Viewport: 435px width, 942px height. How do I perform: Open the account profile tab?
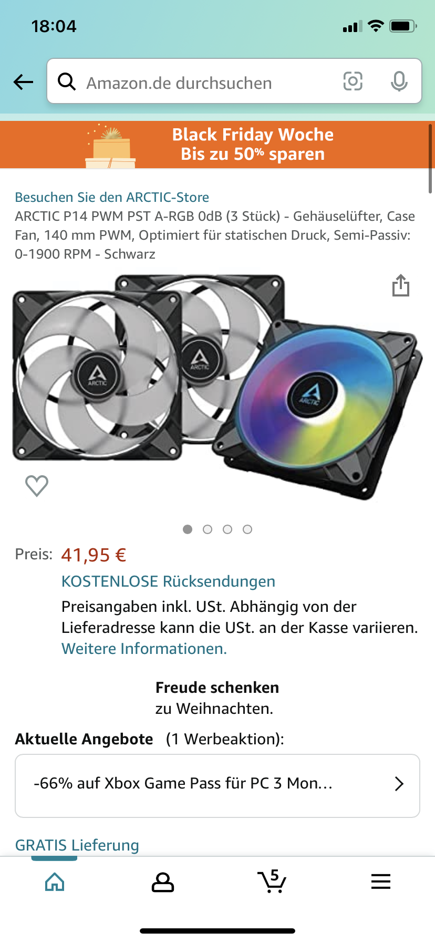(x=163, y=882)
